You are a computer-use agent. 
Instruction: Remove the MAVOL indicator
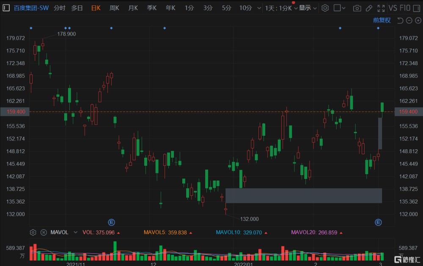coord(44,232)
